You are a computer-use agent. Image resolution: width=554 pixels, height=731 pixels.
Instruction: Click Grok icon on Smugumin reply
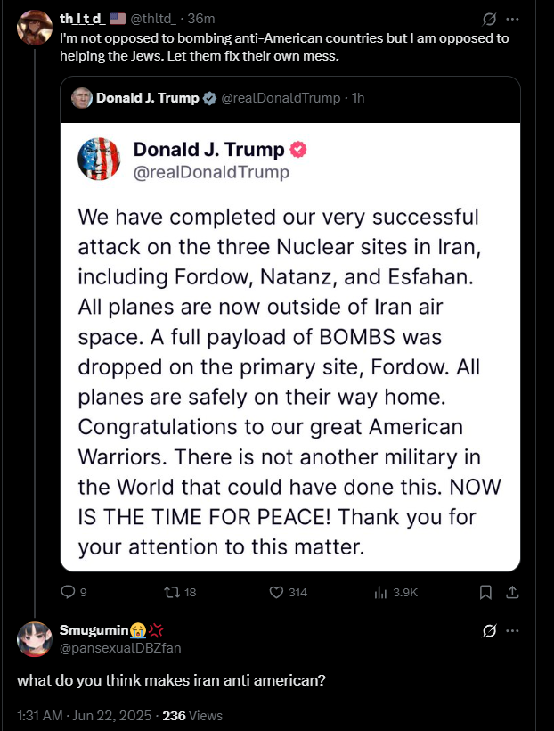[488, 631]
